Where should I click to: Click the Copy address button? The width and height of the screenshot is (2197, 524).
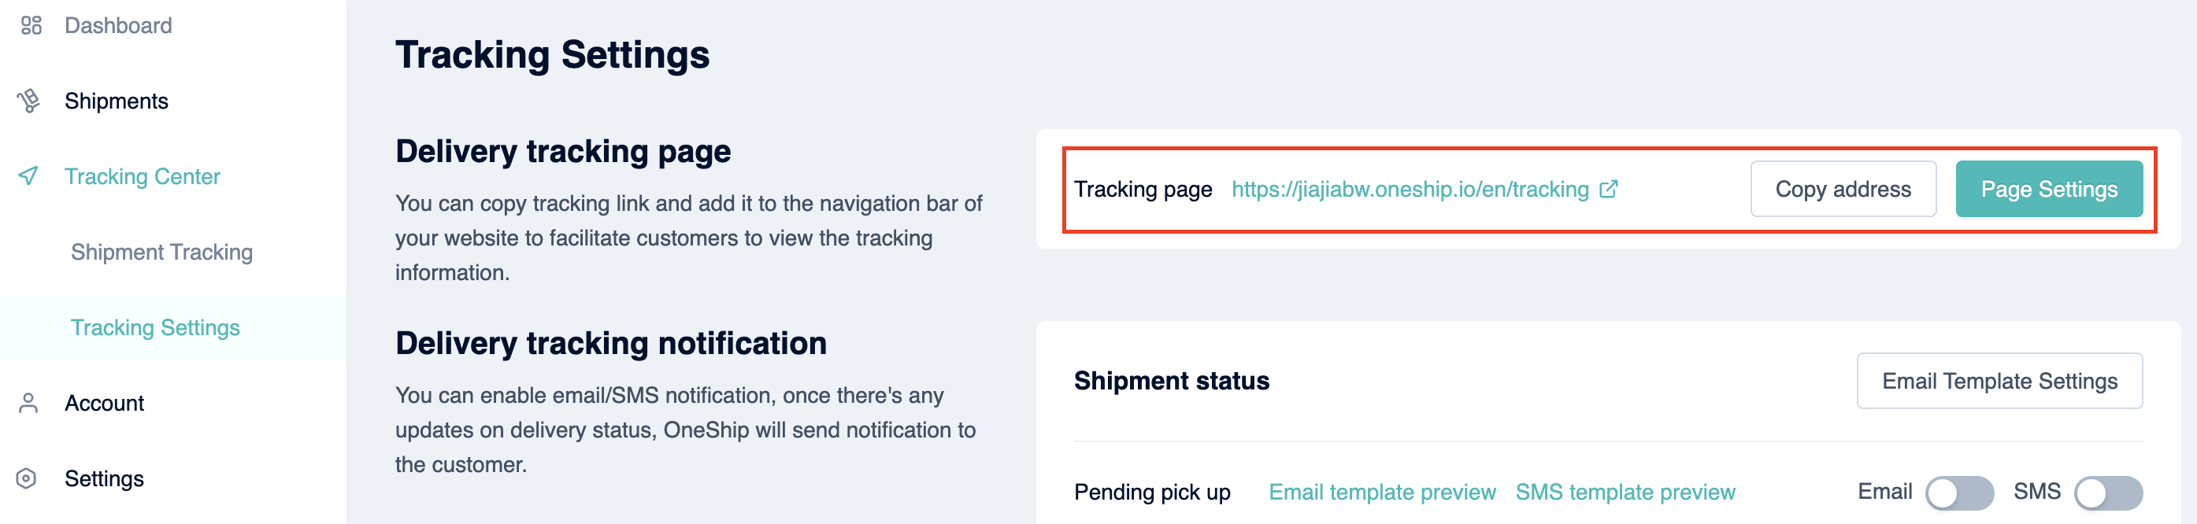1843,189
